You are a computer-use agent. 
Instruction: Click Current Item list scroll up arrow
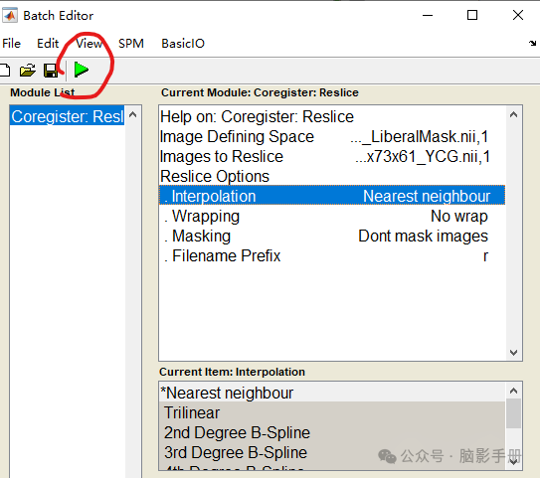coord(513,391)
